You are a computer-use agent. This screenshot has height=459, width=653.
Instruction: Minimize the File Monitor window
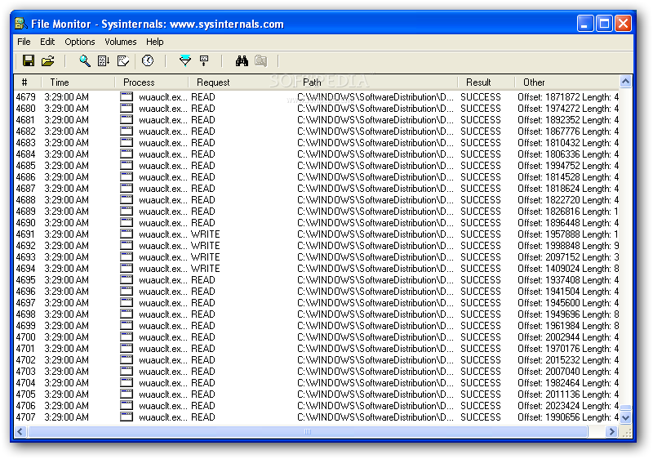click(584, 24)
